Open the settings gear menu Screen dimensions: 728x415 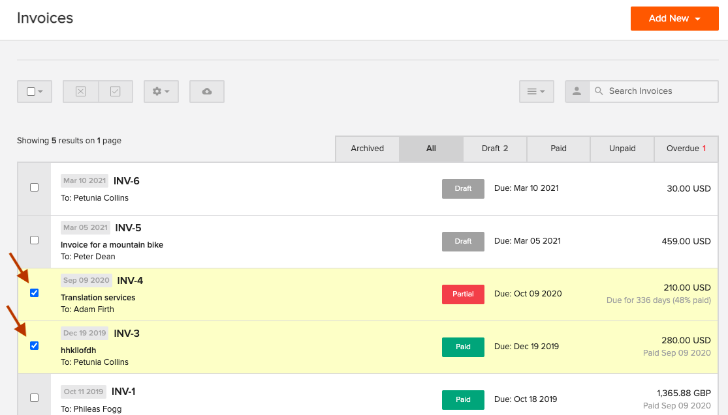(x=157, y=91)
